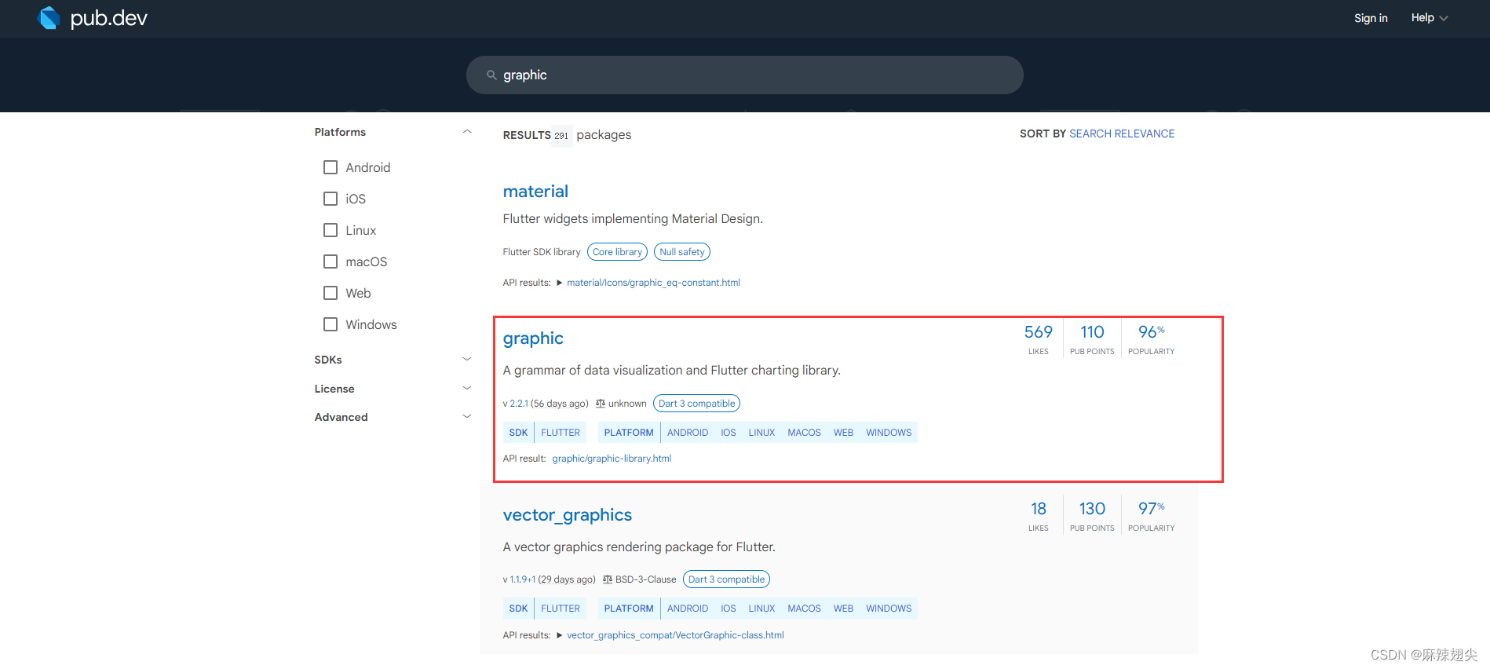Click FLUTTER SDK tag on graphic package
Image resolution: width=1490 pixels, height=669 pixels.
tap(561, 433)
